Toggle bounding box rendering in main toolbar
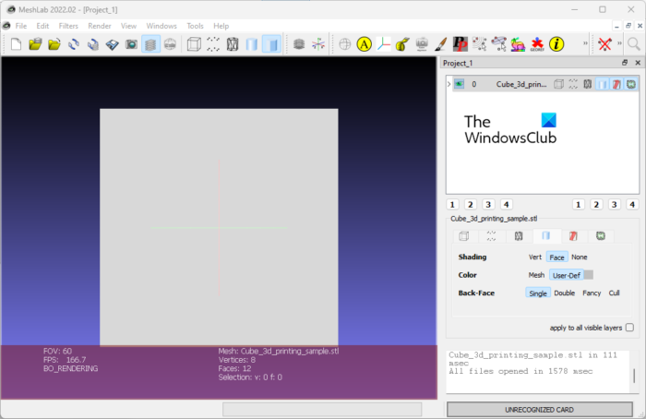The height and width of the screenshot is (419, 646). 194,44
